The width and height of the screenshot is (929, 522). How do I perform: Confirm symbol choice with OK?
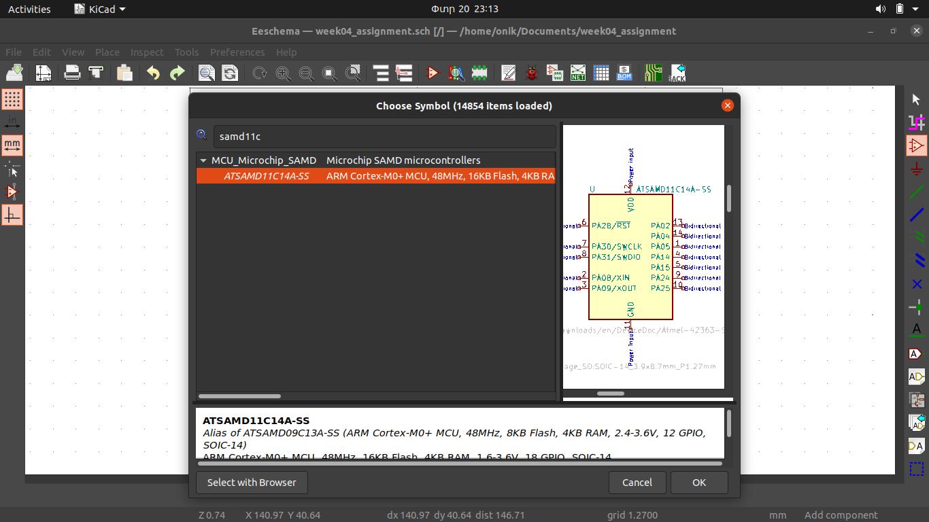(699, 483)
